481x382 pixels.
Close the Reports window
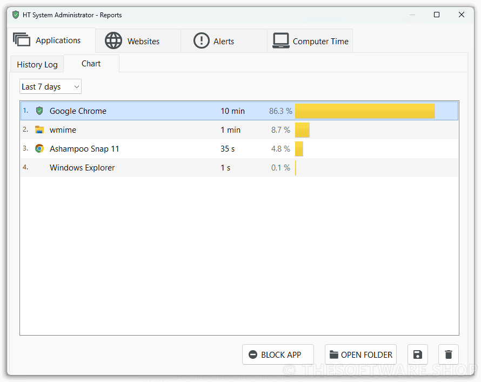tap(462, 15)
